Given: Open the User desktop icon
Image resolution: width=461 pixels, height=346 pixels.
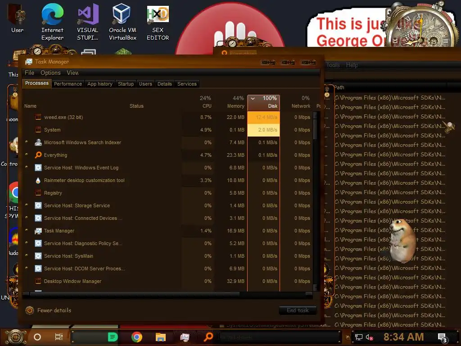Looking at the screenshot, I should [18, 19].
